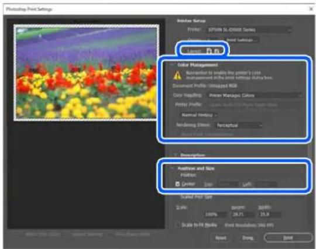Open the Print Settings button
This screenshot has width=316, height=249.
[242, 40]
